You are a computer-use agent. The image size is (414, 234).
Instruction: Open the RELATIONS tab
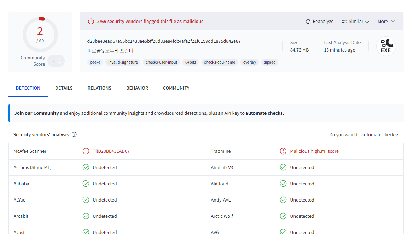(x=100, y=88)
